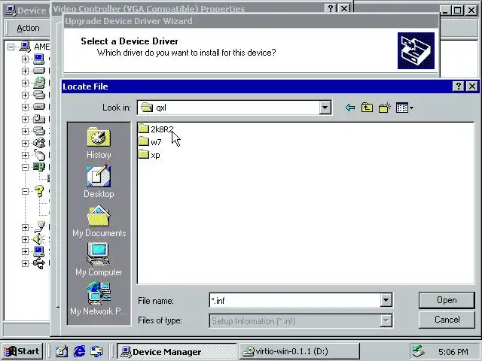The image size is (482, 361).
Task: Click the Open button
Action: tap(447, 300)
